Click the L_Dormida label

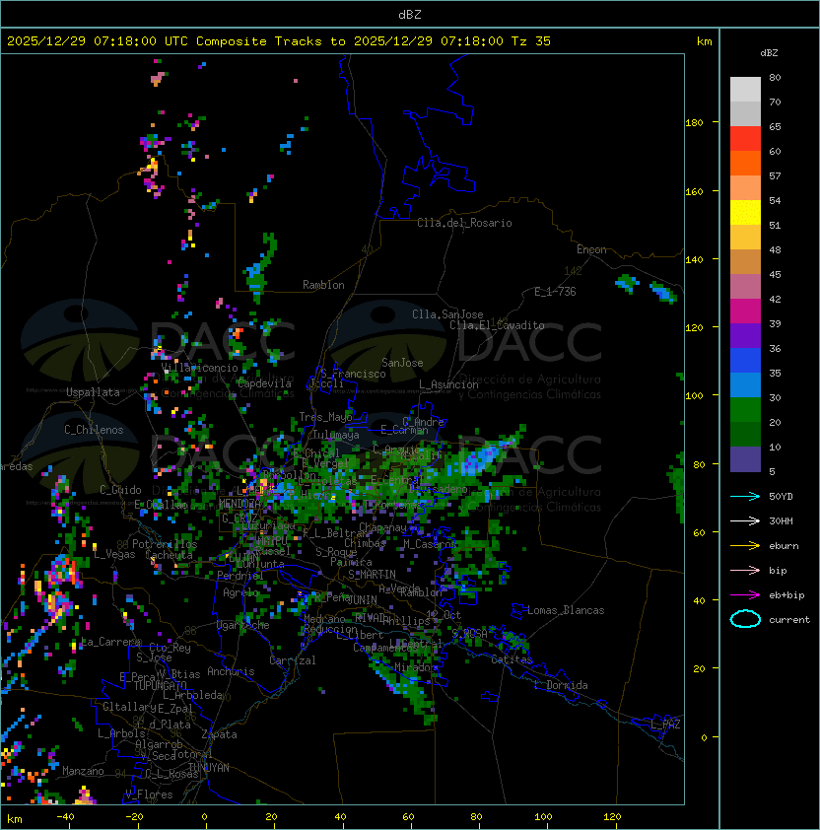pyautogui.click(x=561, y=685)
